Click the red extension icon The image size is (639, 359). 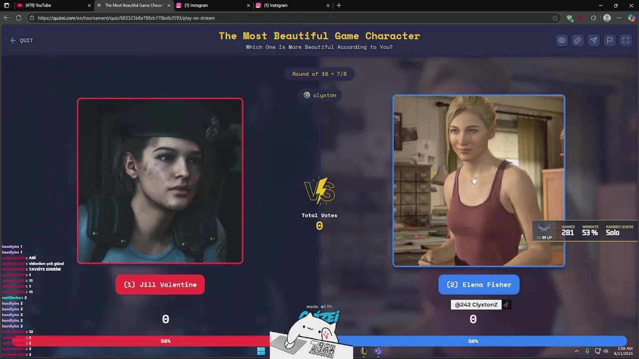[582, 18]
